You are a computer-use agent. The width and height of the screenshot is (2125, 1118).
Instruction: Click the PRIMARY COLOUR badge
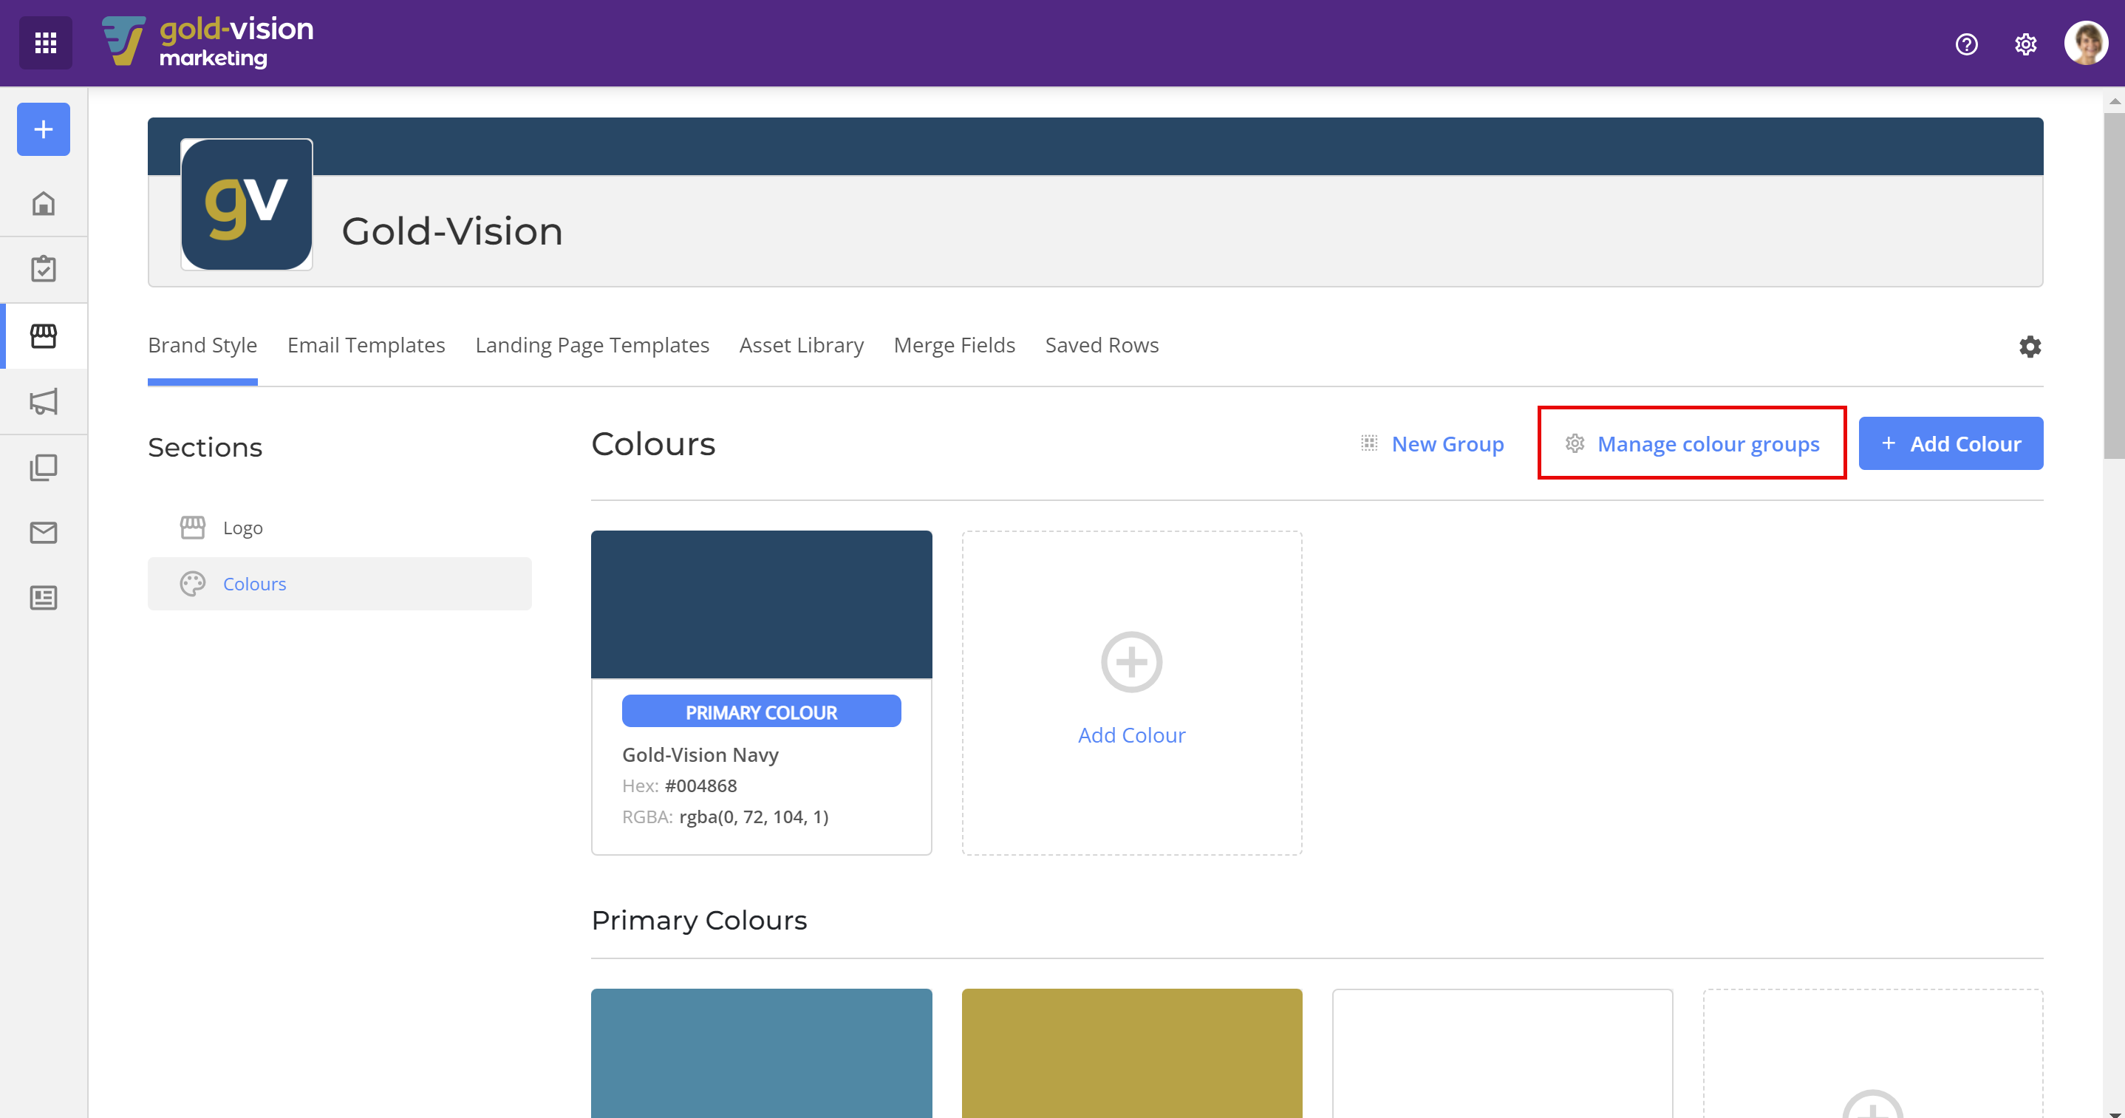[x=761, y=712]
